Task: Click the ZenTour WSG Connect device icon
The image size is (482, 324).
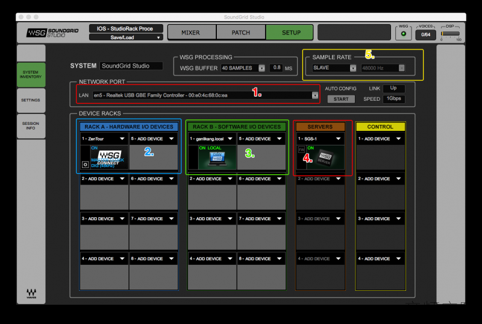Action: click(110, 157)
